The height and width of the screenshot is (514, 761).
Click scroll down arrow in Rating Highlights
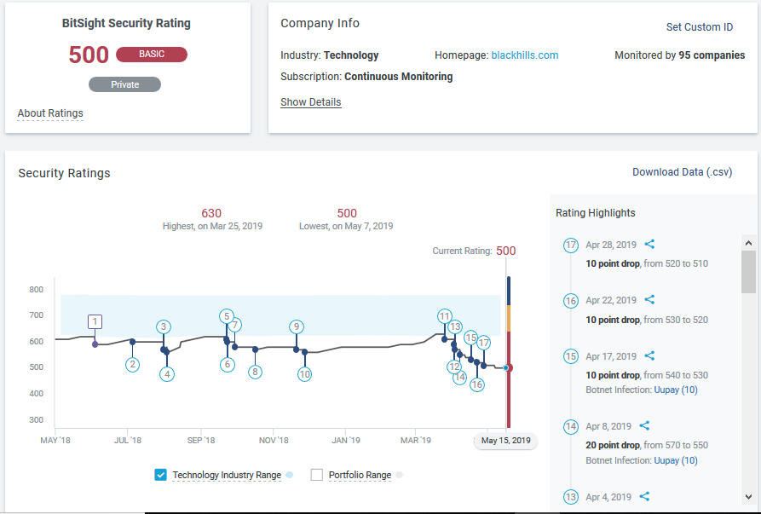tap(748, 497)
